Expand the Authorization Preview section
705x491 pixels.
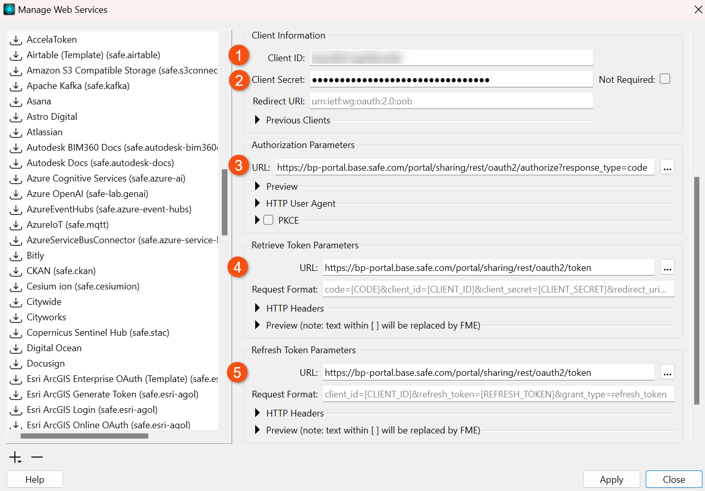(x=257, y=186)
